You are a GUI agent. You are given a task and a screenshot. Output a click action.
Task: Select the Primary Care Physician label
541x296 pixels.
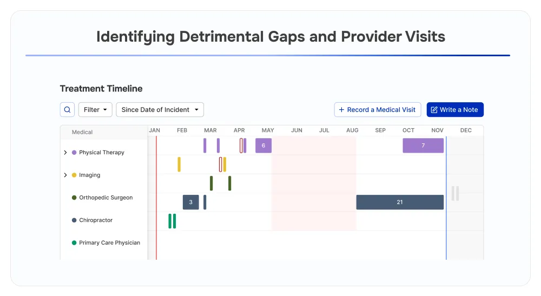coord(109,243)
